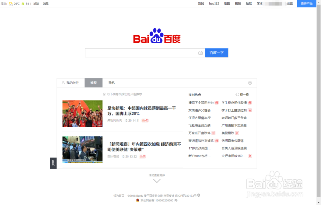Open hot topic 飞轮海全员女装
Image resolution: width=321 pixels, height=205 pixels.
[x=199, y=125]
